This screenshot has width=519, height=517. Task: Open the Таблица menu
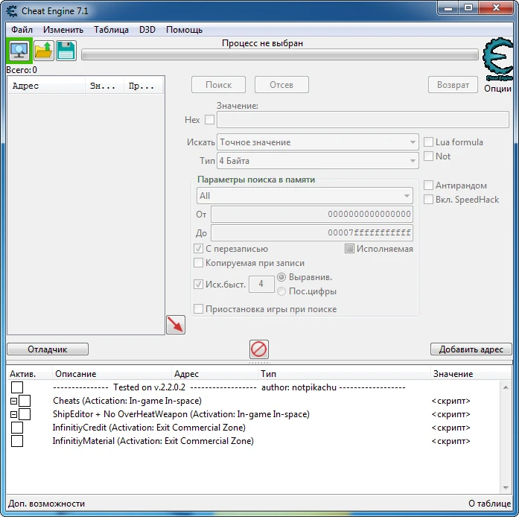tap(111, 30)
